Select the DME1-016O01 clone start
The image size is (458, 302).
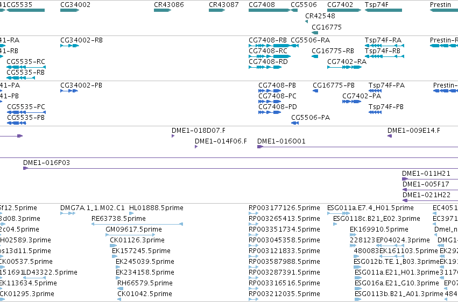pyautogui.click(x=260, y=147)
